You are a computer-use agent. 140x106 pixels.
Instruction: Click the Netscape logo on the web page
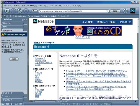pos(43,21)
